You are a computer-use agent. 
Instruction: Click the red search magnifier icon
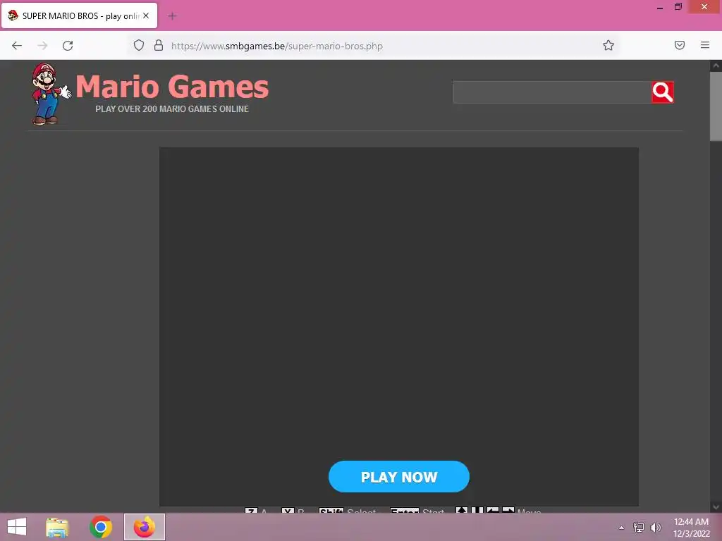point(663,92)
